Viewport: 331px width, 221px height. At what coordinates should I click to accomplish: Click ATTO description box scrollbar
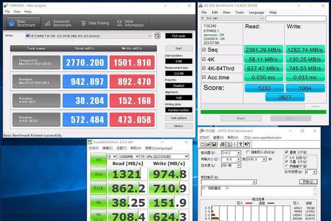[315, 191]
